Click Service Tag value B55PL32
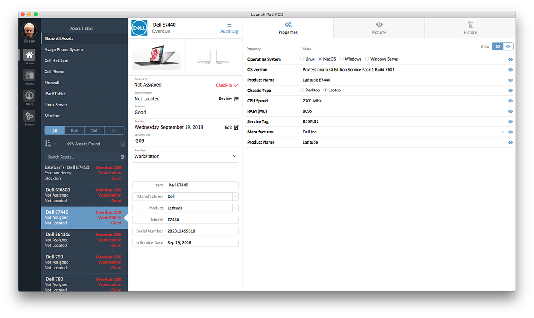The image size is (534, 318). [x=310, y=121]
